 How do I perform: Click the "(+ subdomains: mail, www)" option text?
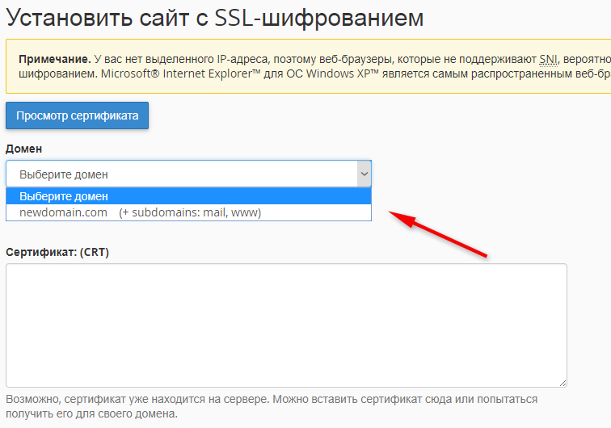190,212
